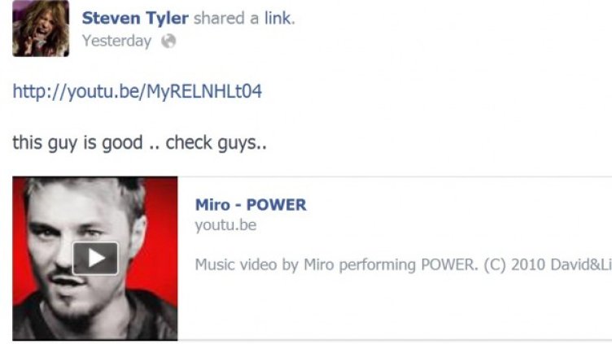Follow the youtu.be/MyRELNHLt04 URL
Viewport: 612px width, 344px height.
tap(137, 92)
